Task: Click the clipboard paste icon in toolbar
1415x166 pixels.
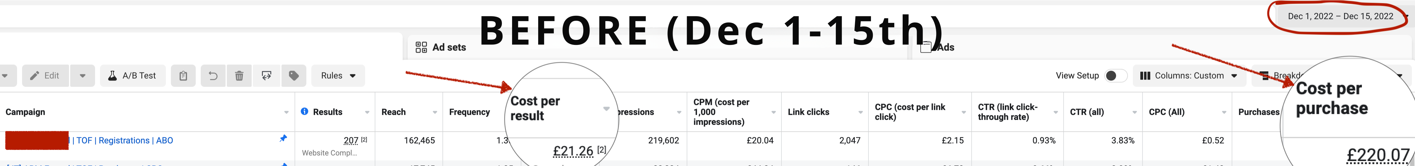Action: point(183,76)
